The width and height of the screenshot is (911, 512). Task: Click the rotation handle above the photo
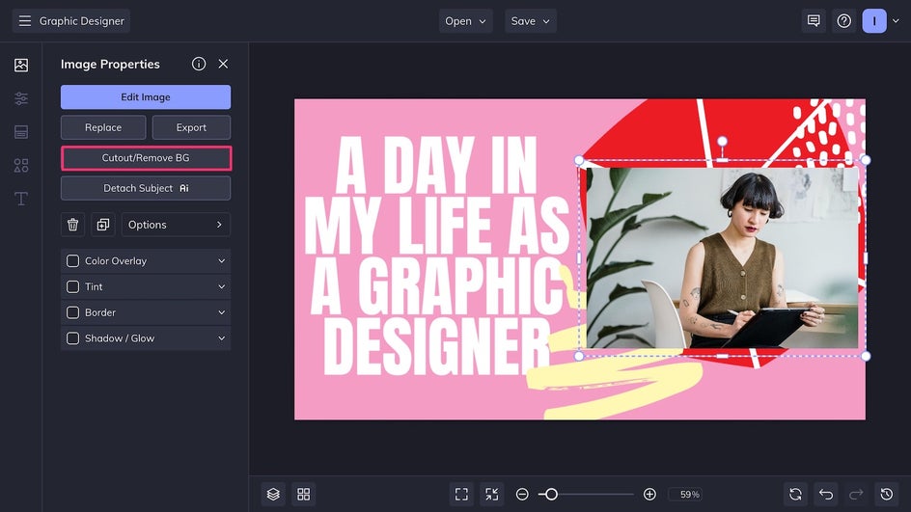coord(722,141)
